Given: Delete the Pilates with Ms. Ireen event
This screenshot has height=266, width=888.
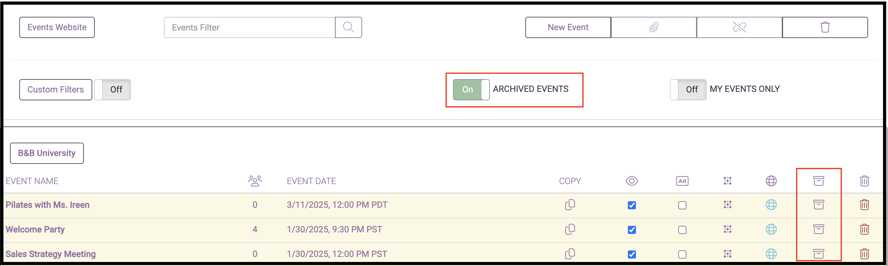Looking at the screenshot, I should pos(864,205).
